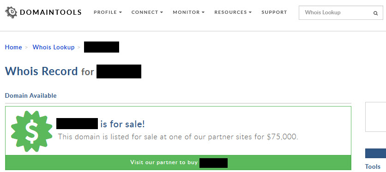Click the green dollar sign badge
This screenshot has width=386, height=172.
(32, 131)
